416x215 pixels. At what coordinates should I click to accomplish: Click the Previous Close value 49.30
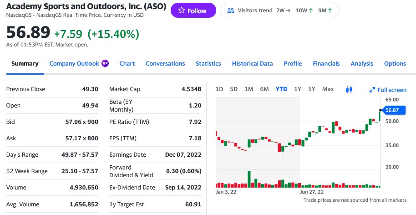[90, 89]
